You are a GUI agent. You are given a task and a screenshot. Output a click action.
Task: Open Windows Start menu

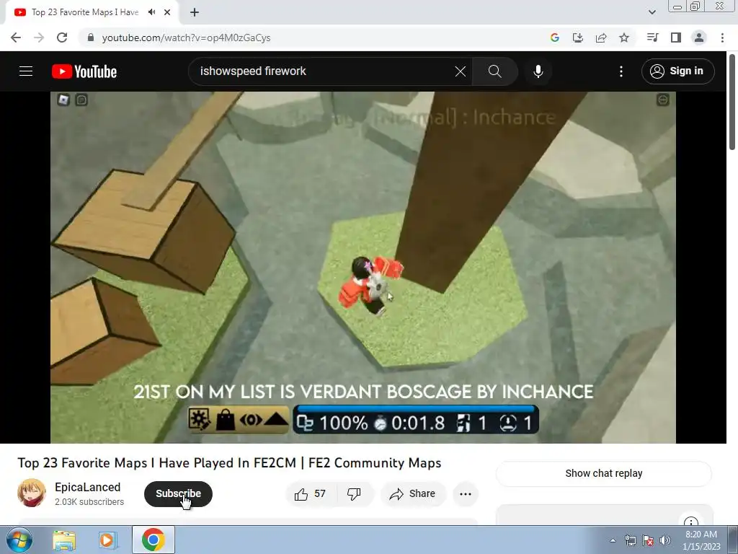click(x=19, y=540)
